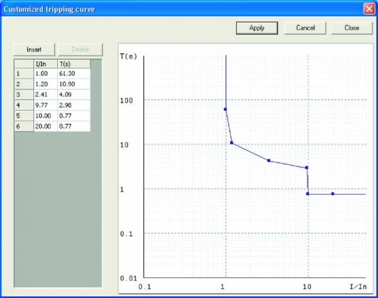Click the Close button beside Cancel
This screenshot has width=378, height=298.
(352, 28)
